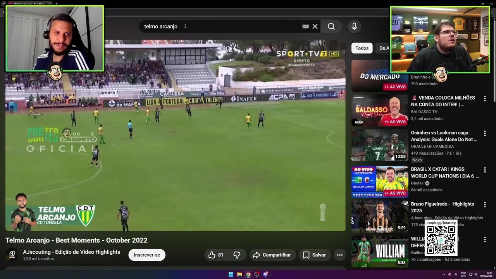Open Bruno Figueiredo Highlights 2025 title
Viewport: 496px width, 279px height.
coord(443,207)
